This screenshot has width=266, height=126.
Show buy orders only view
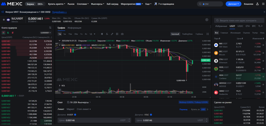(8, 33)
